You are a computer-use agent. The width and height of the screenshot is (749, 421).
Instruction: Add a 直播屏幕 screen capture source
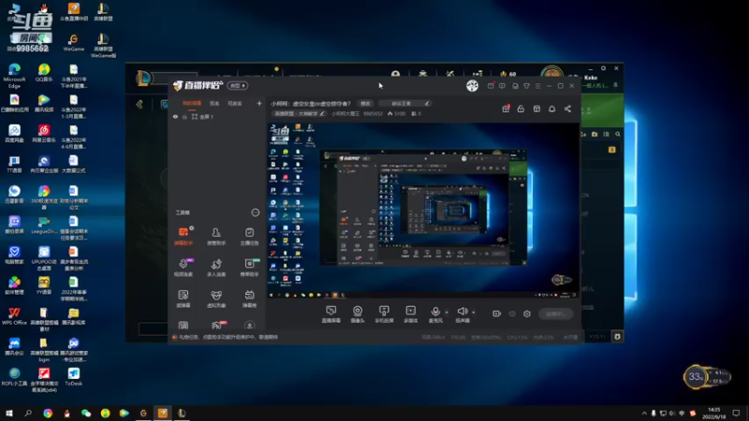point(331,314)
